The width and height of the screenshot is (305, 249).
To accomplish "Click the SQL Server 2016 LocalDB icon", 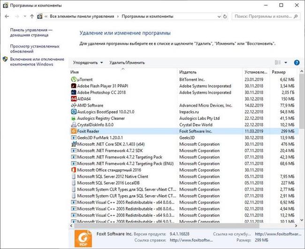I will pyautogui.click(x=74, y=183).
